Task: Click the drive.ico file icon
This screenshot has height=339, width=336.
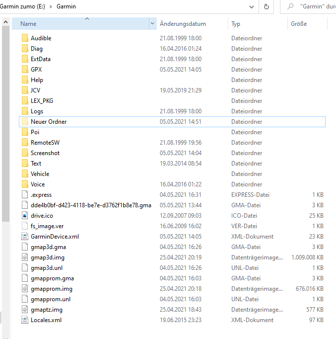Action: tap(25, 216)
